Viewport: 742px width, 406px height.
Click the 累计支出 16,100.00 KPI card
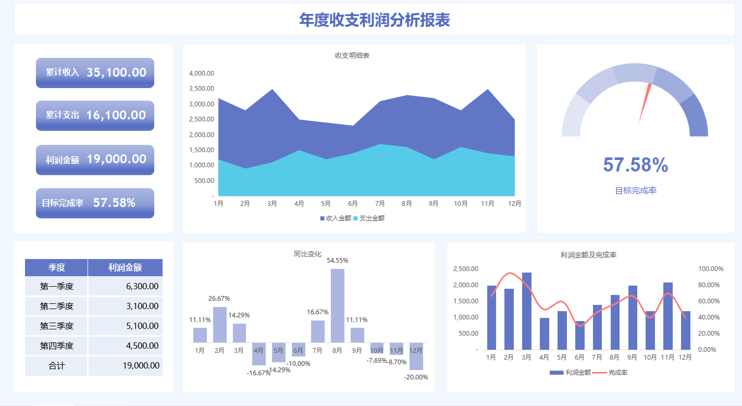tap(94, 116)
